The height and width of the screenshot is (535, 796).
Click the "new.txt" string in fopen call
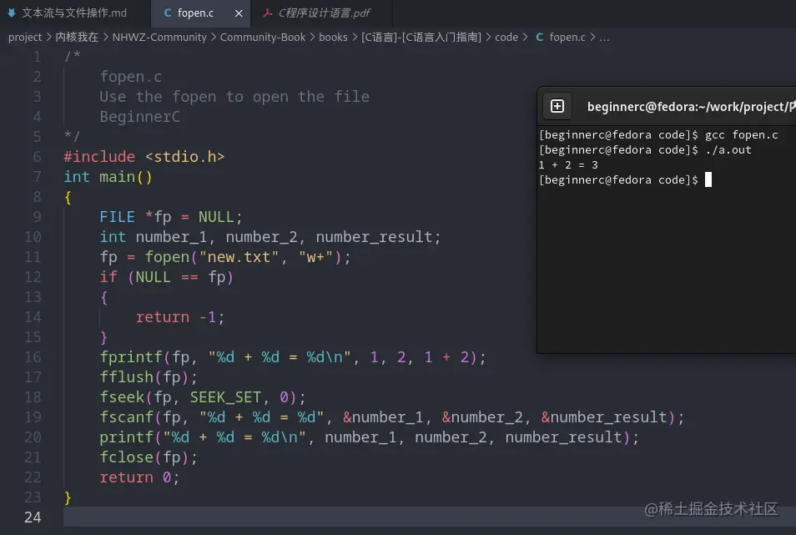pyautogui.click(x=239, y=257)
